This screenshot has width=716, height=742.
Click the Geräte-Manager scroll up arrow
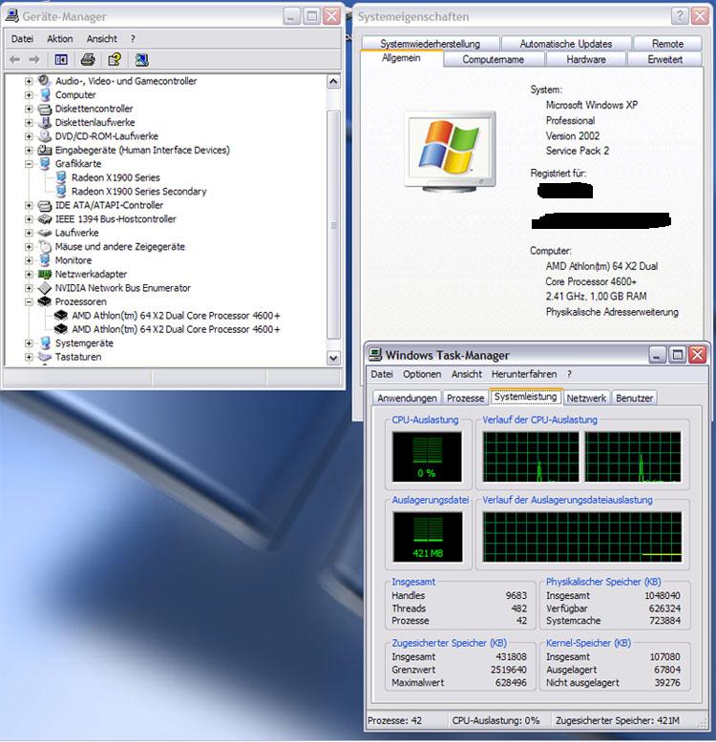(x=333, y=81)
